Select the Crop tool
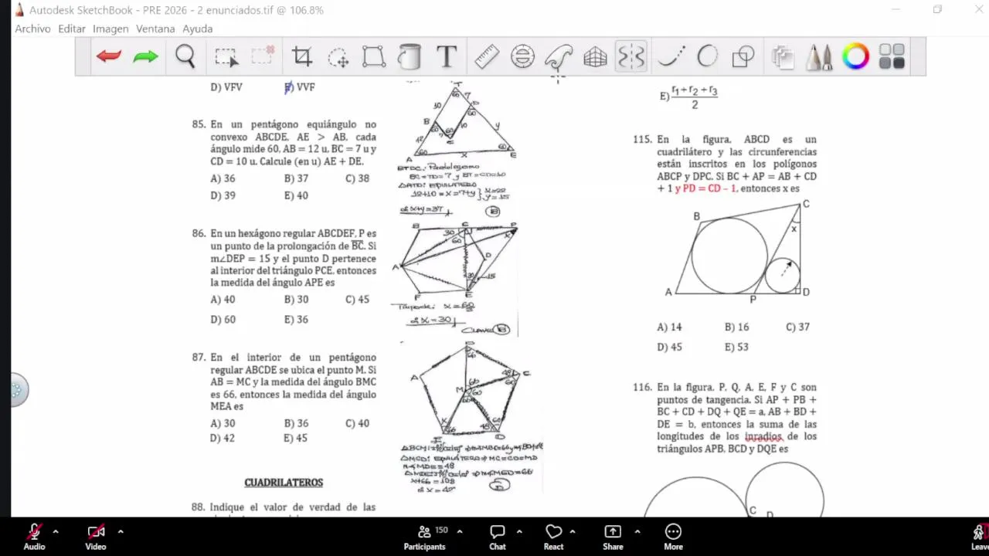Viewport: 989px width, 556px height. (301, 56)
